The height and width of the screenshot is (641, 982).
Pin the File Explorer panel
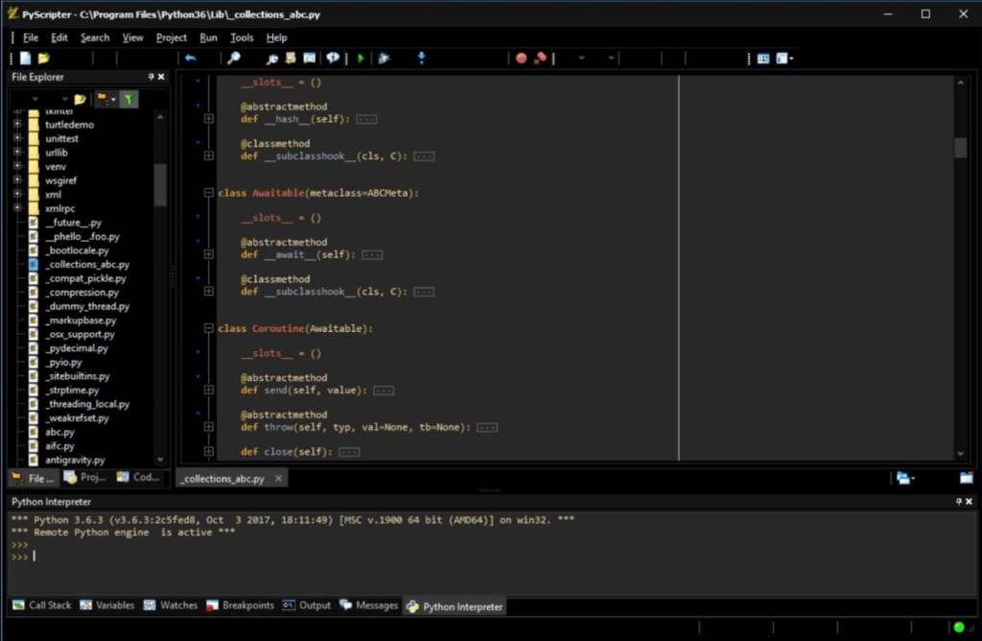click(x=150, y=77)
